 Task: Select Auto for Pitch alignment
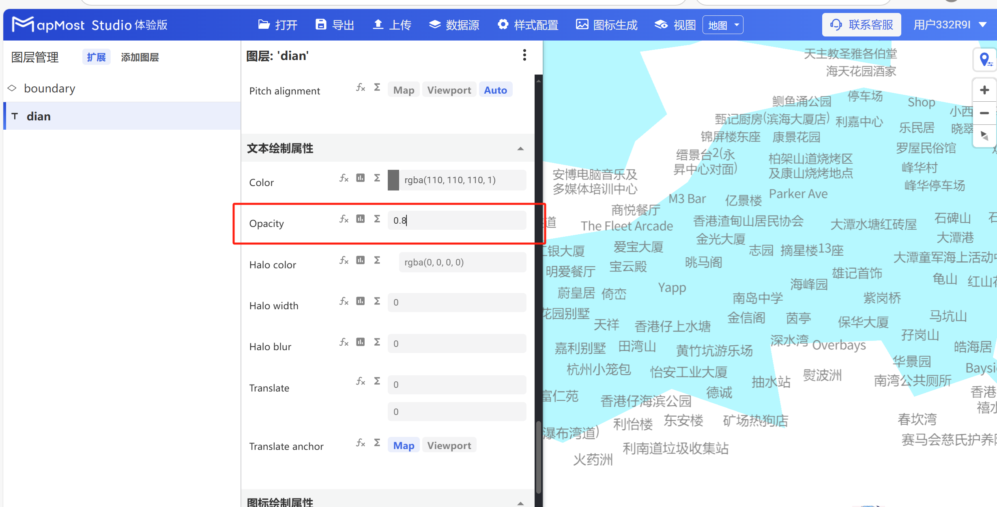(495, 89)
